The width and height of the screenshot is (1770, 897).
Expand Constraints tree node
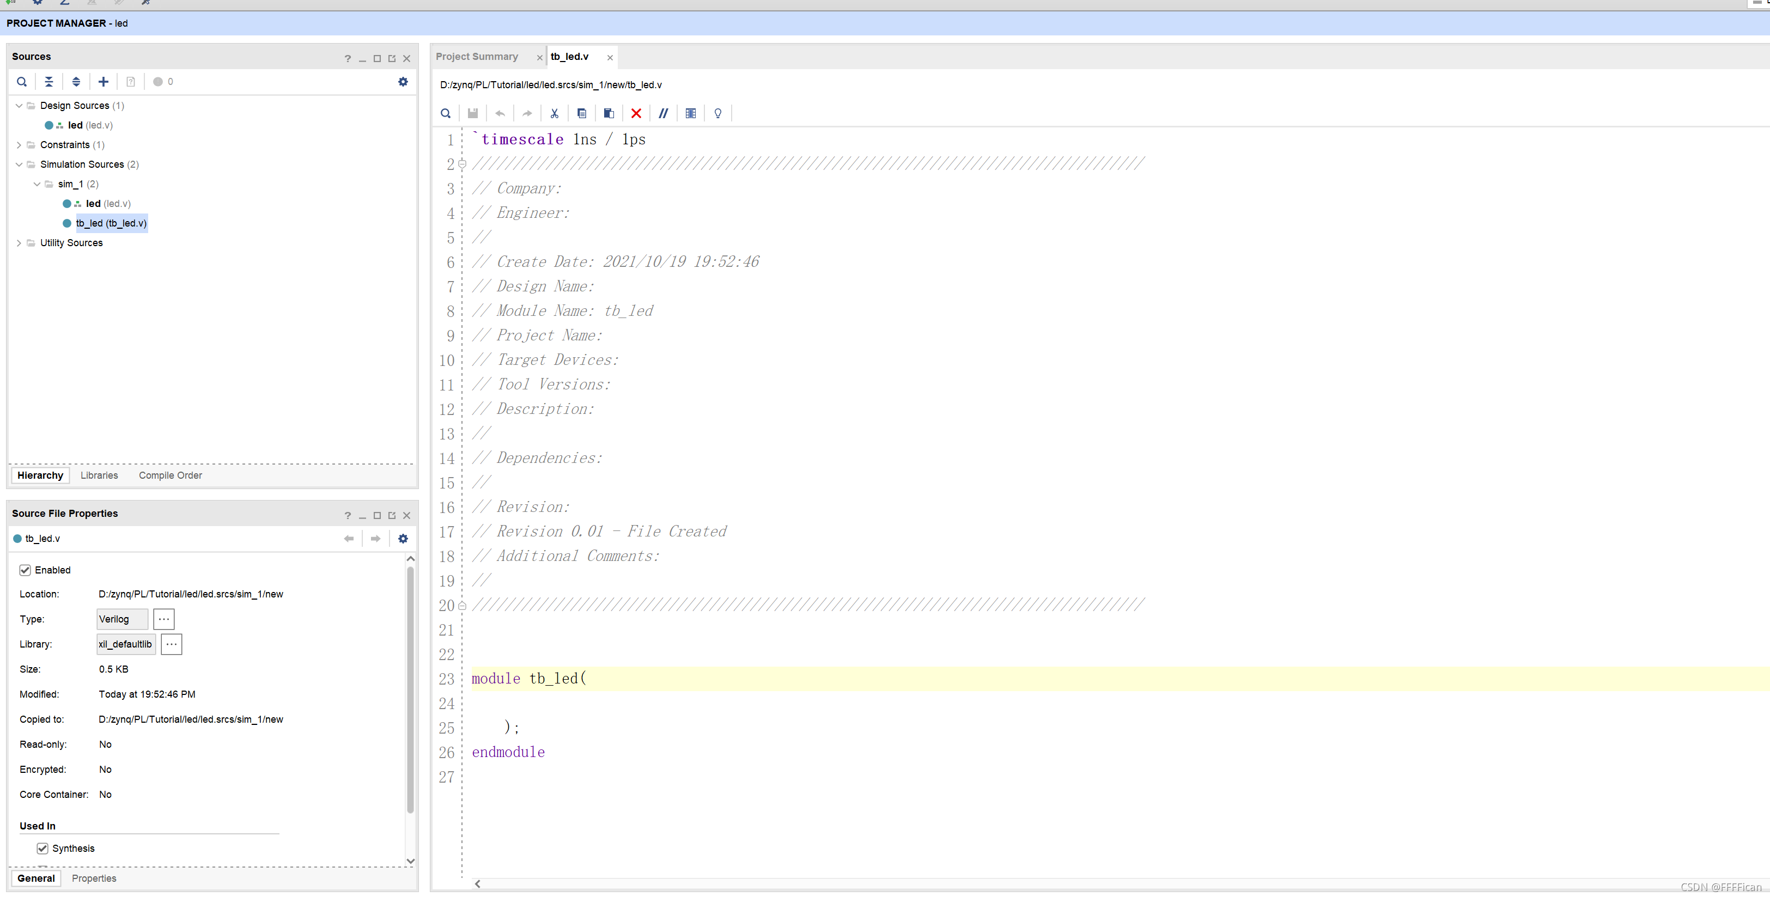(x=19, y=145)
